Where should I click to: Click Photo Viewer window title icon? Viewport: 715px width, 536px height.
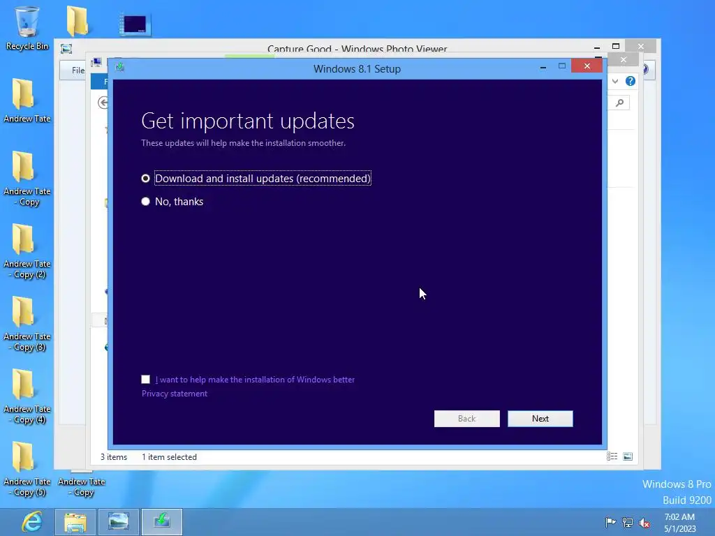(66, 49)
